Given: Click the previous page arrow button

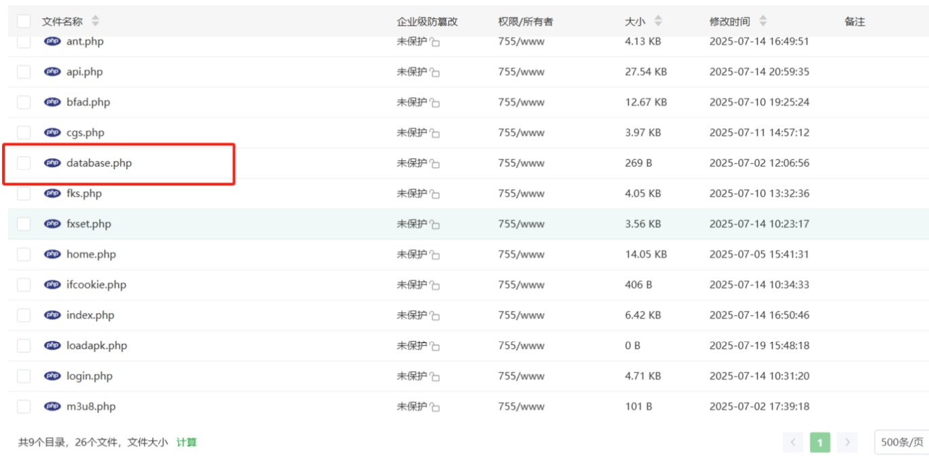Looking at the screenshot, I should coord(793,443).
